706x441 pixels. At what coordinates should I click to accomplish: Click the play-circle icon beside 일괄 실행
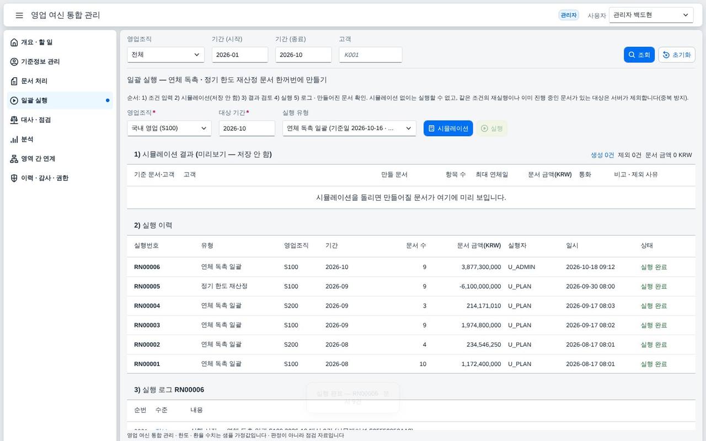click(x=14, y=100)
